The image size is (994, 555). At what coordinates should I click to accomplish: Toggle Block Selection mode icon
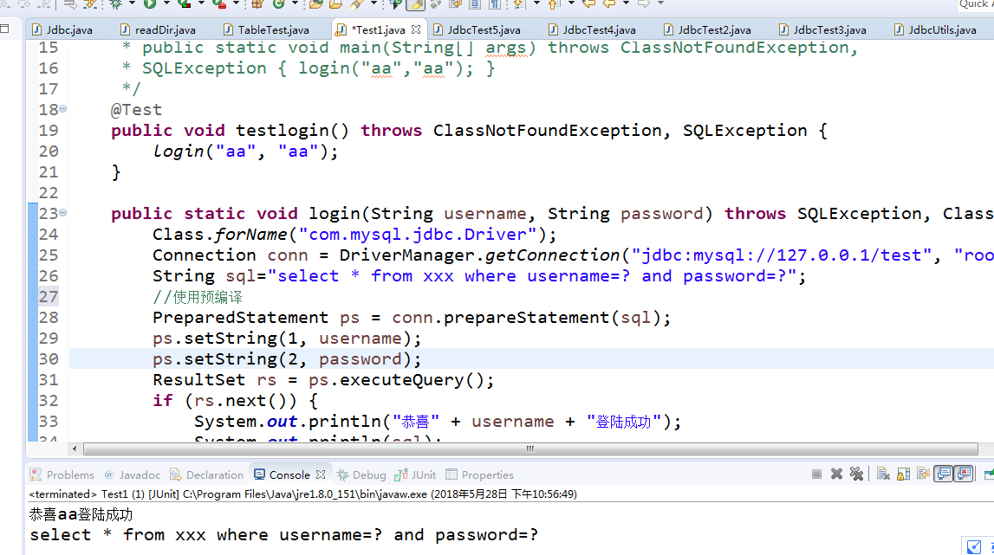(x=475, y=3)
